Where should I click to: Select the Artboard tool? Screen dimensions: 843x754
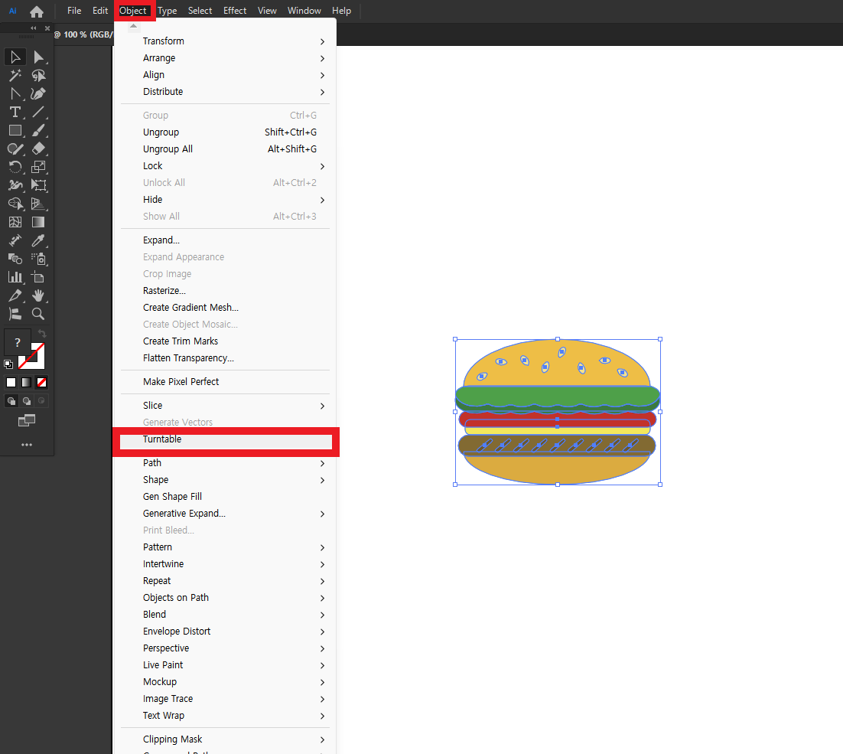point(38,277)
